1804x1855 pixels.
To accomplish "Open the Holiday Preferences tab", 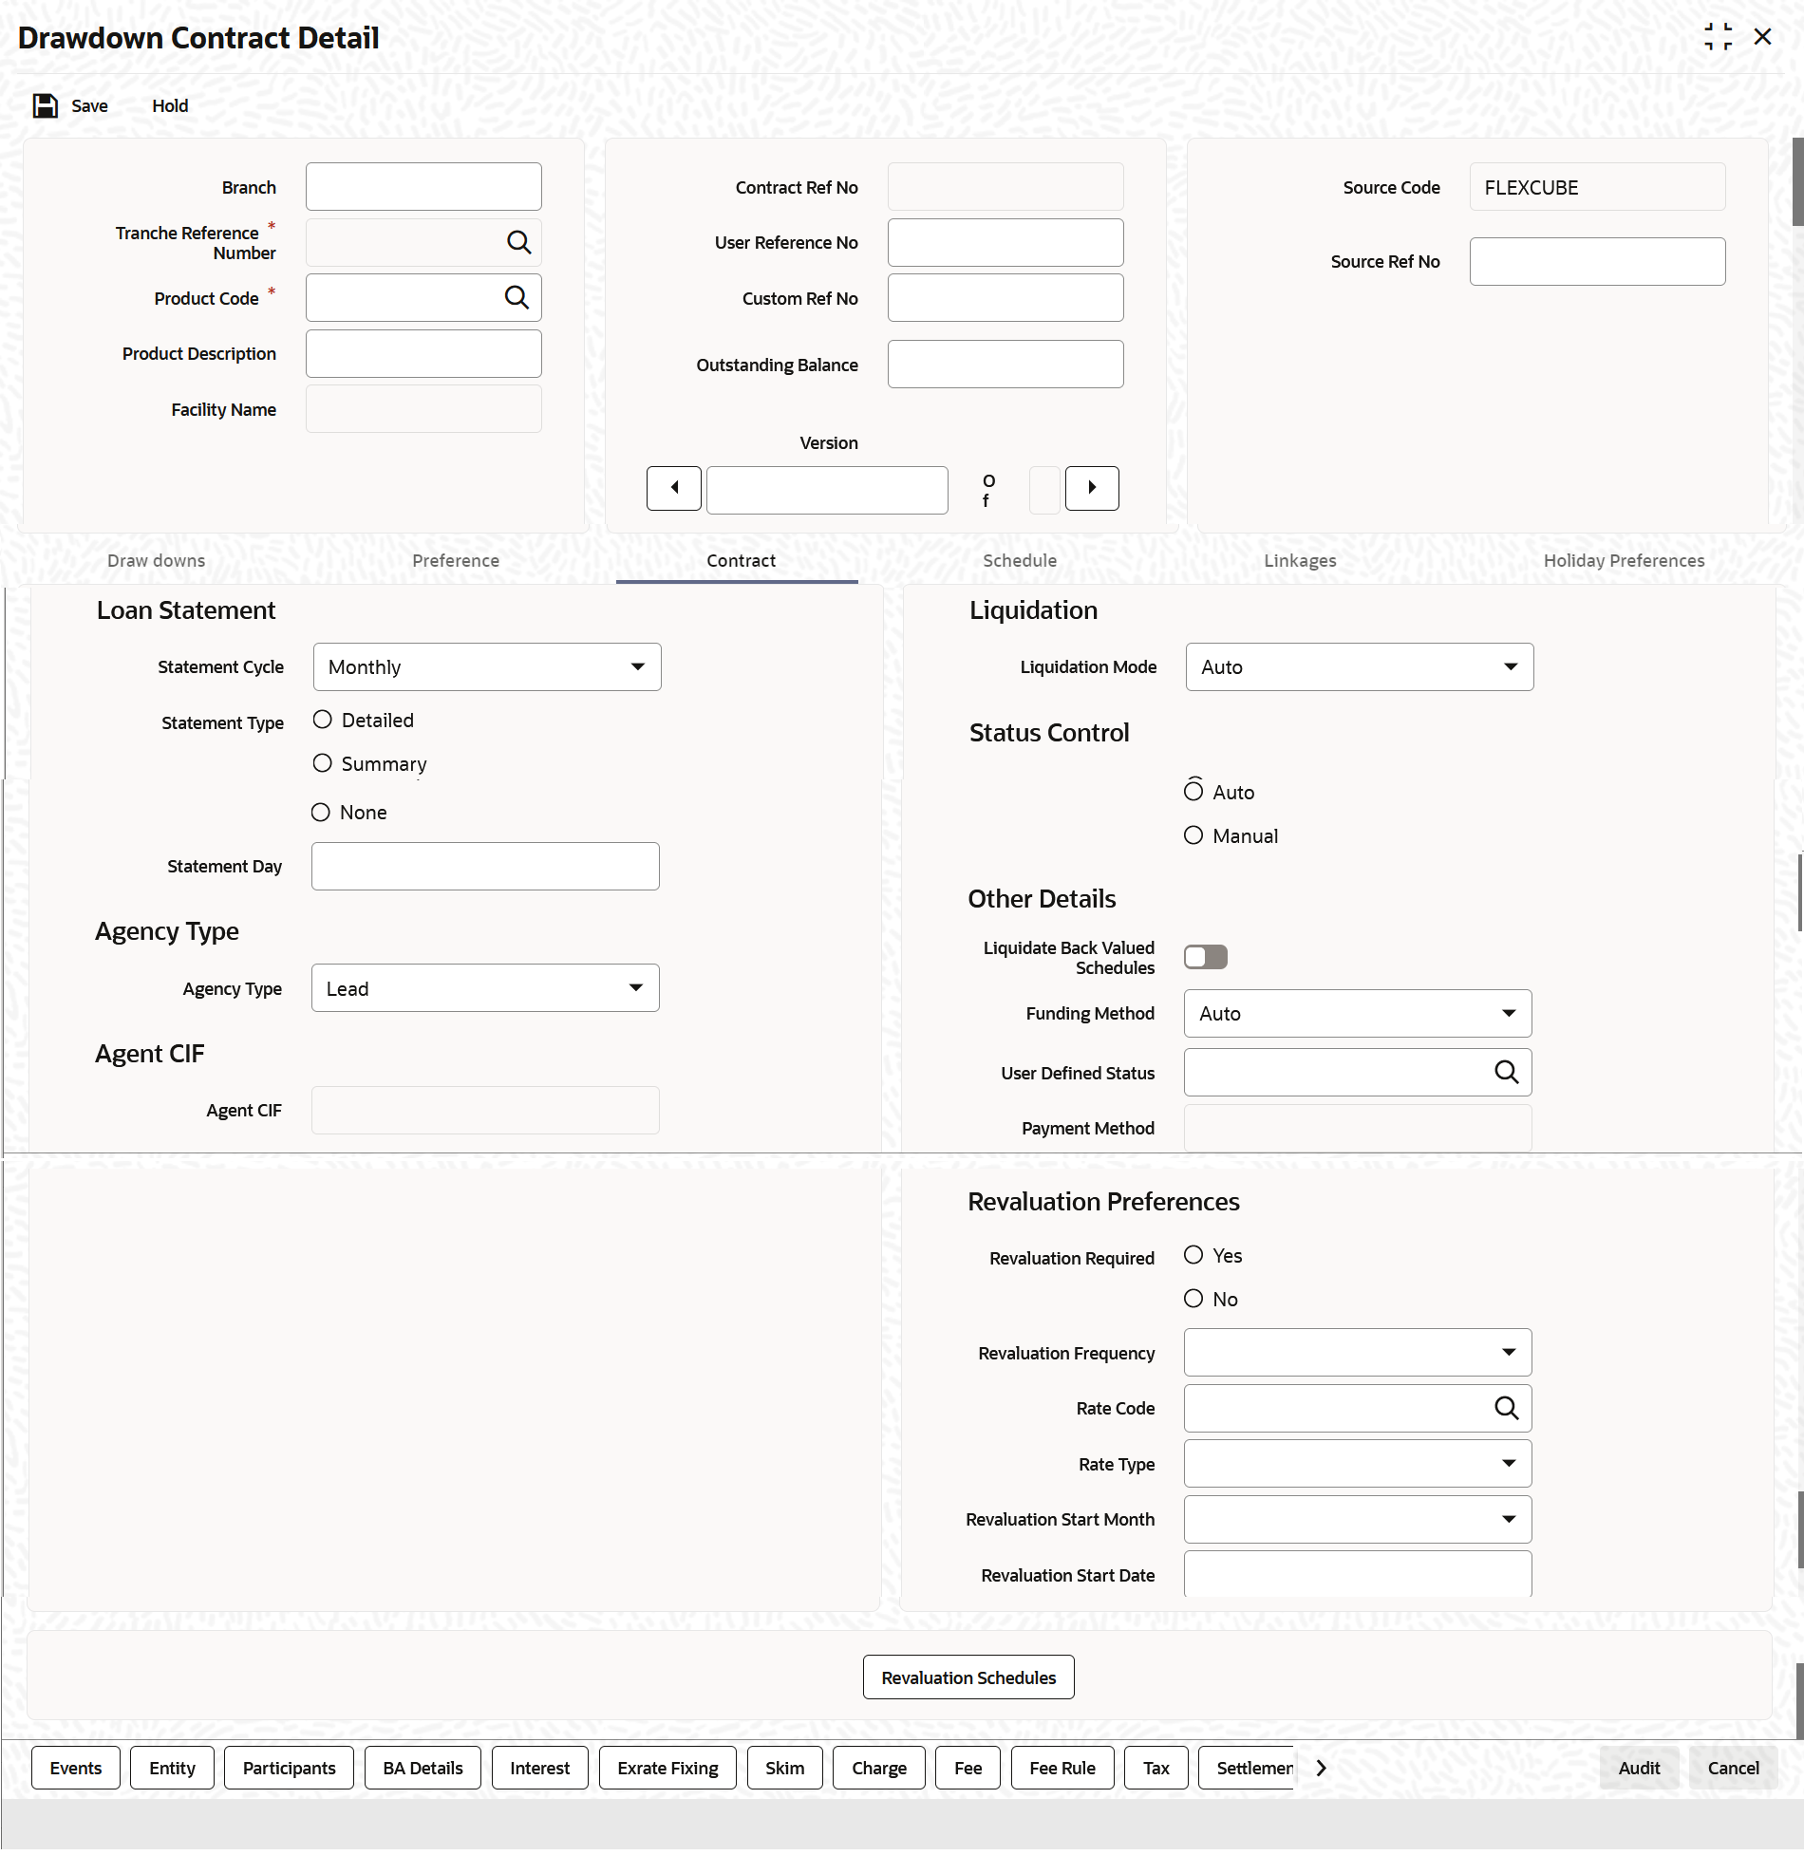I will (1623, 560).
